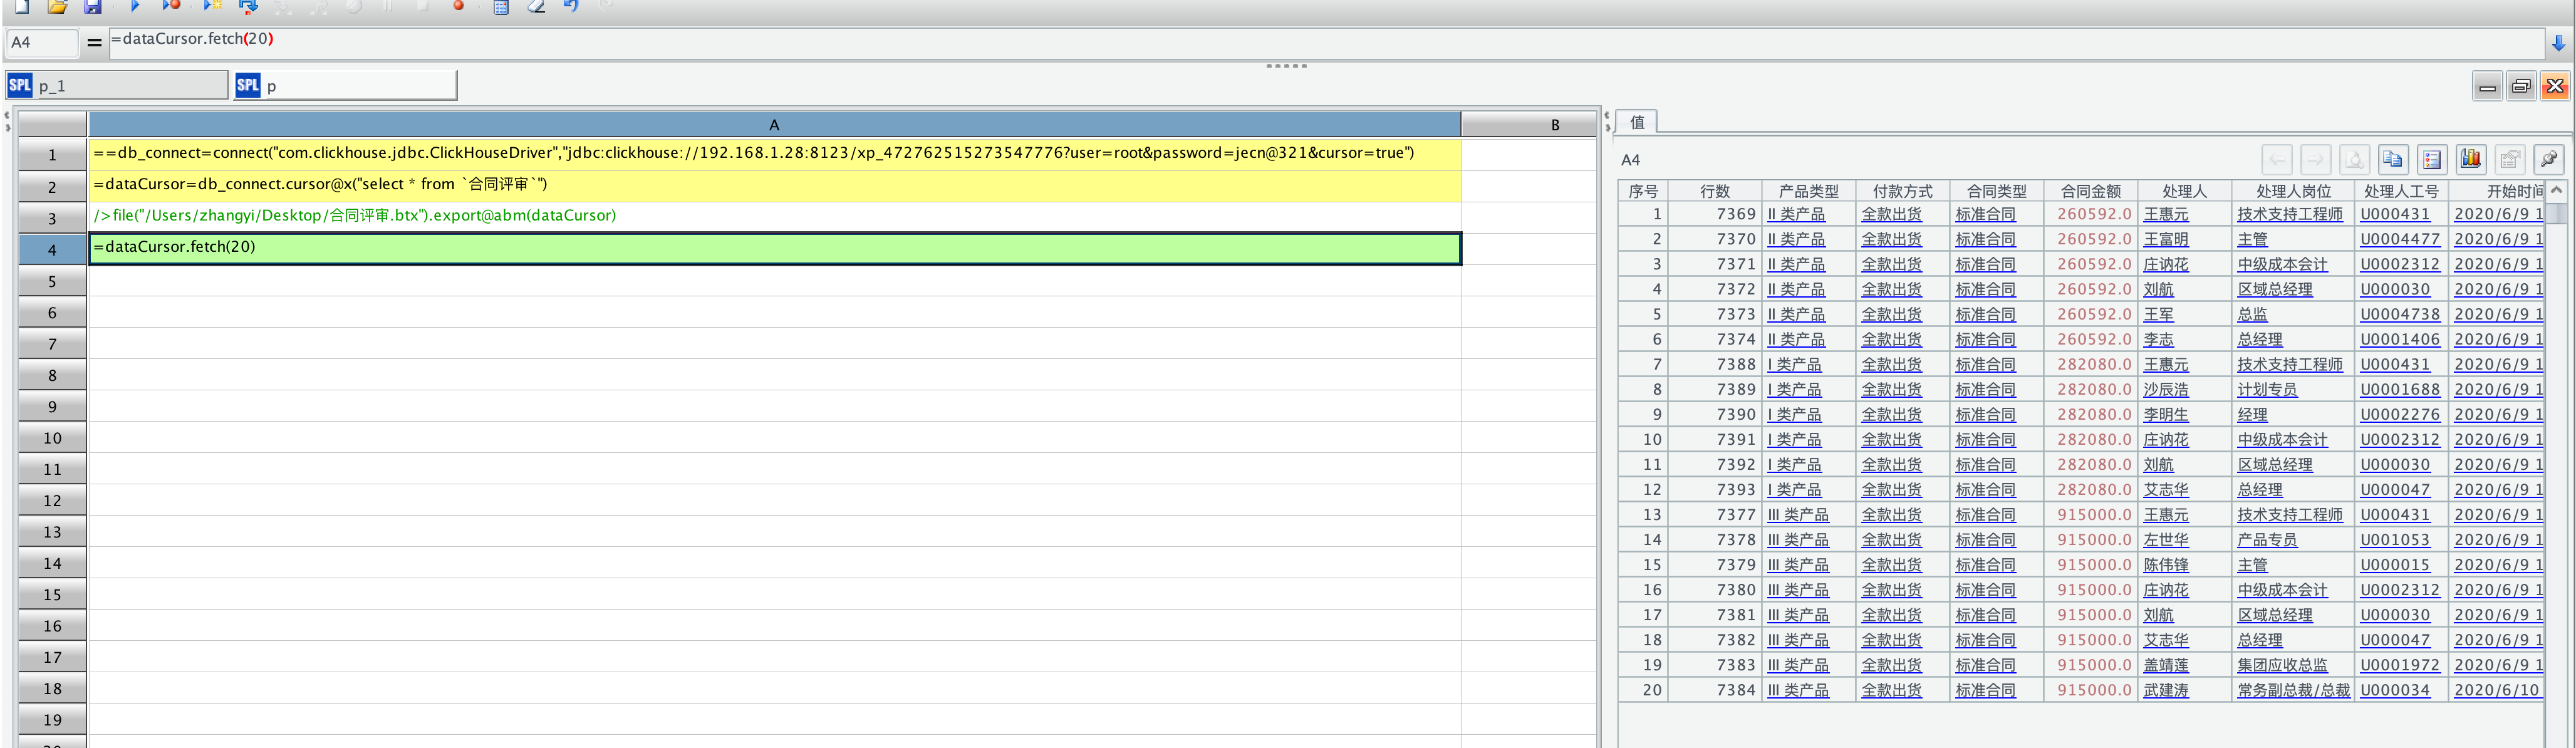
Task: Click the copy data icon in value panel
Action: click(x=2393, y=159)
